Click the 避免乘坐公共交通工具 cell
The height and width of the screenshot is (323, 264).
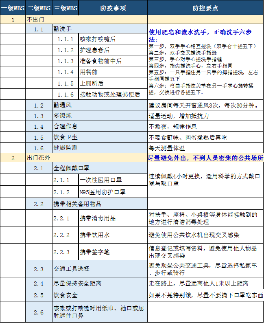[205, 268]
